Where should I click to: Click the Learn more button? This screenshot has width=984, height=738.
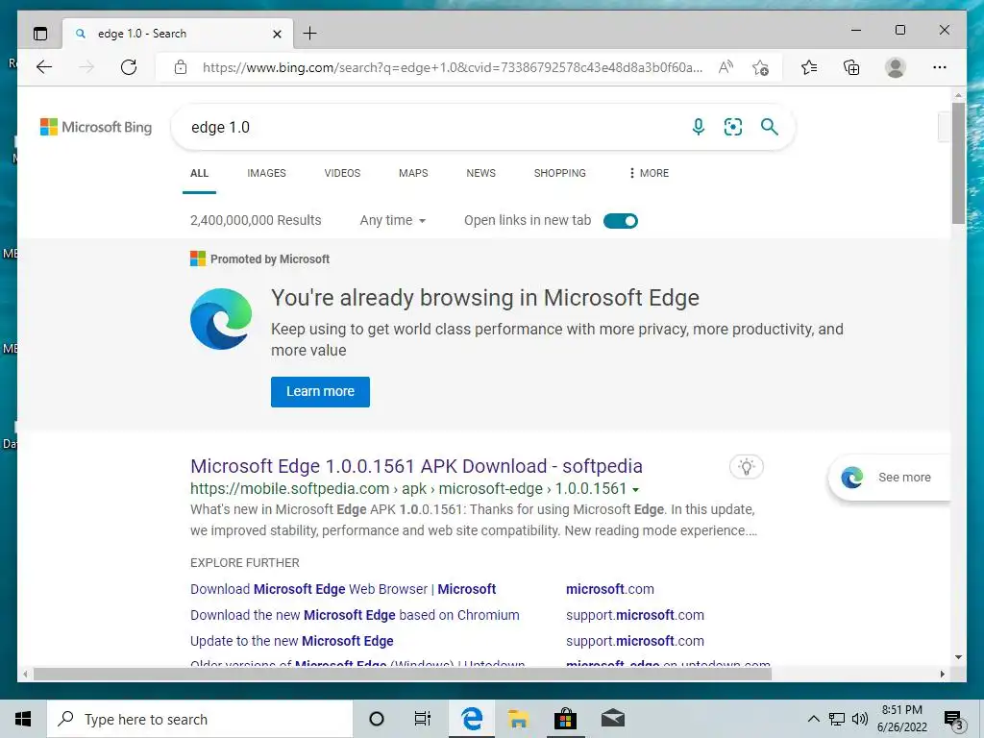320,392
